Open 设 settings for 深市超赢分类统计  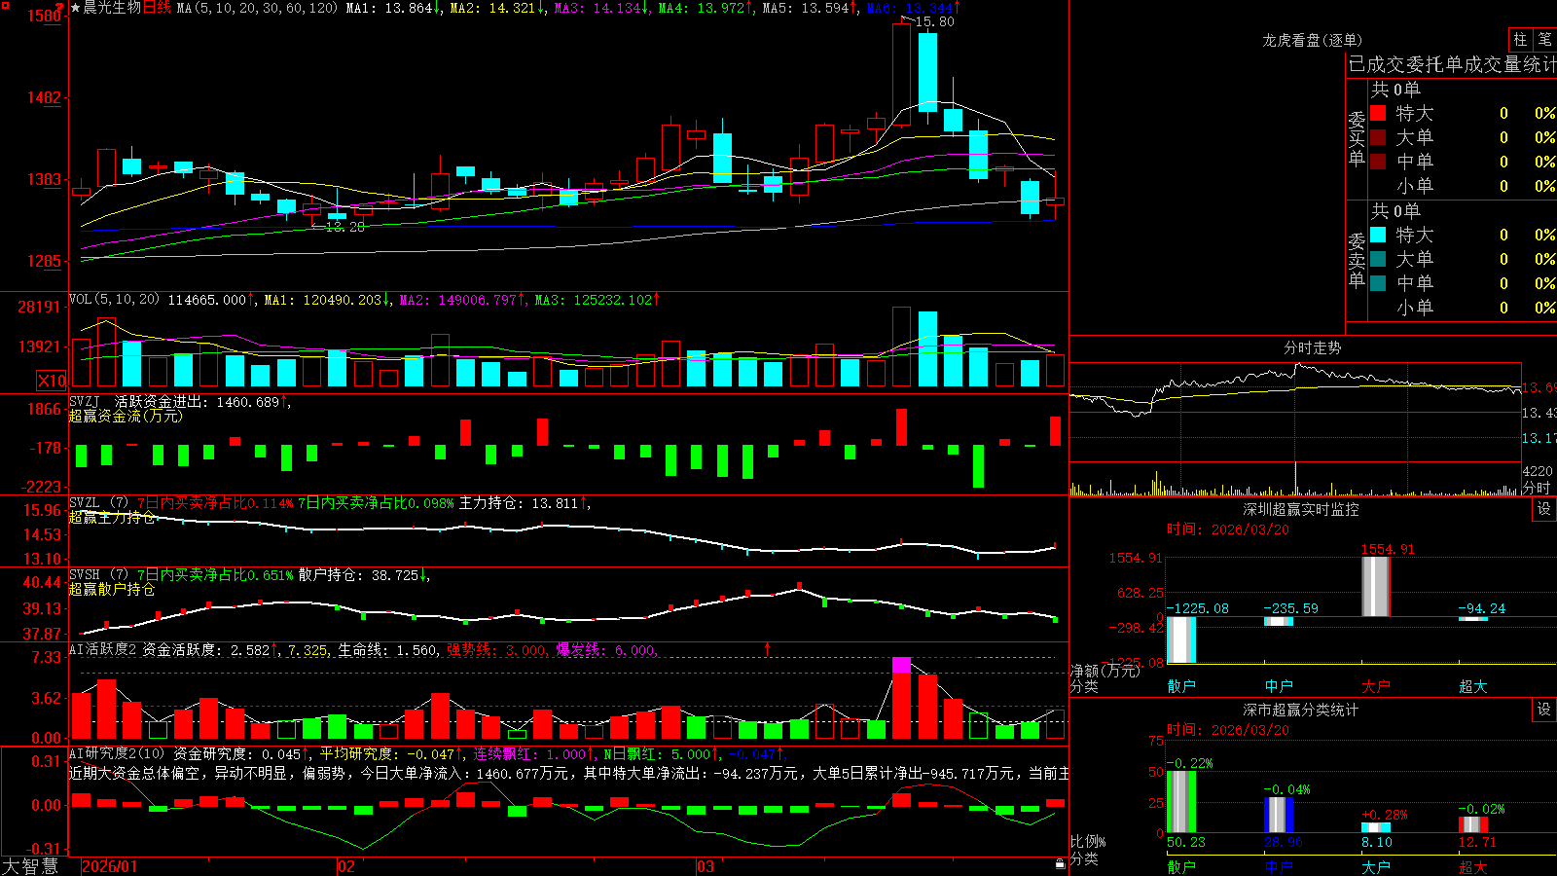coord(1544,710)
